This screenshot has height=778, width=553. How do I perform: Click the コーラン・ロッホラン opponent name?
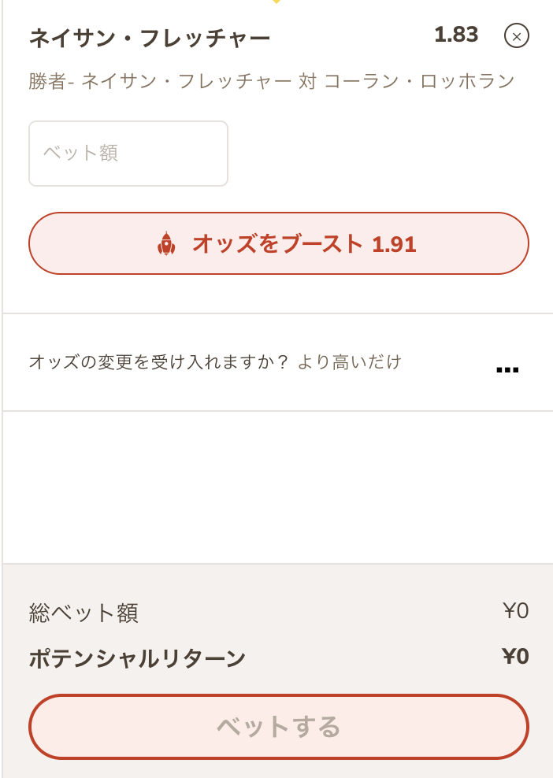click(x=419, y=81)
